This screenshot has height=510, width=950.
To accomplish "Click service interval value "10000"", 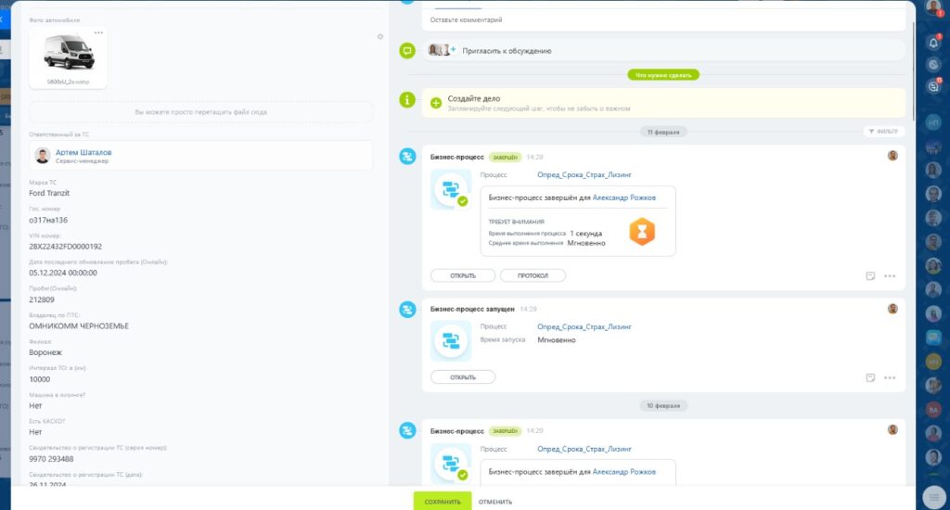I will 39,379.
